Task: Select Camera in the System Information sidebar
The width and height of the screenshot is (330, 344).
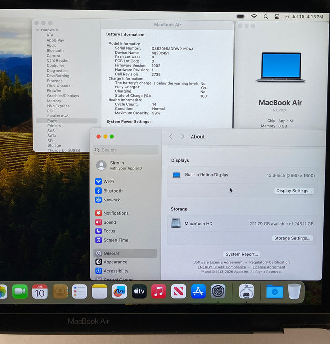Action: click(54, 56)
